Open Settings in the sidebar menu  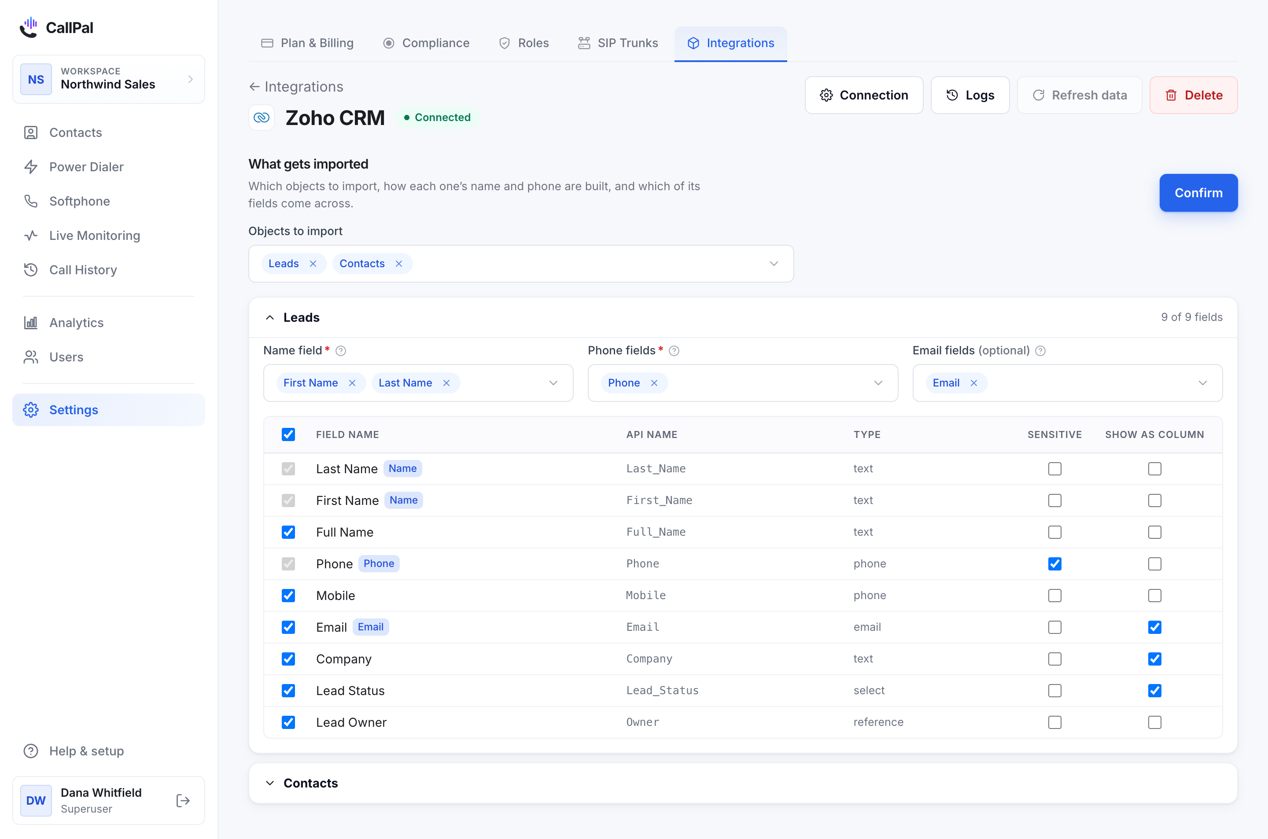coord(109,410)
